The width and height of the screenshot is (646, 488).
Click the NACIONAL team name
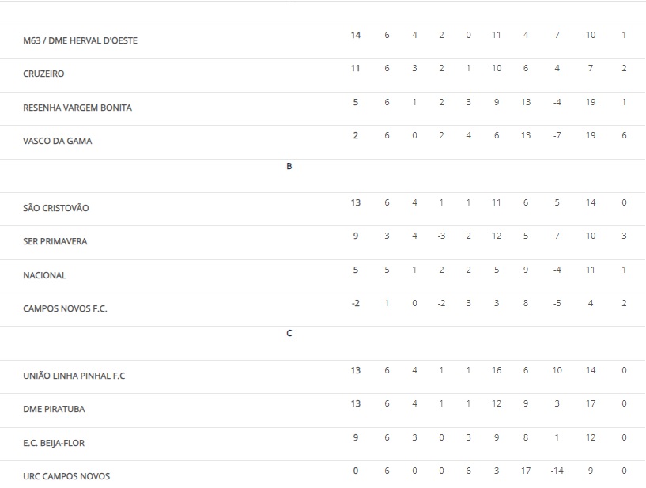(44, 275)
